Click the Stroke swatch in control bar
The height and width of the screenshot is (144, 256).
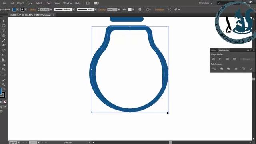pyautogui.click(x=22, y=10)
